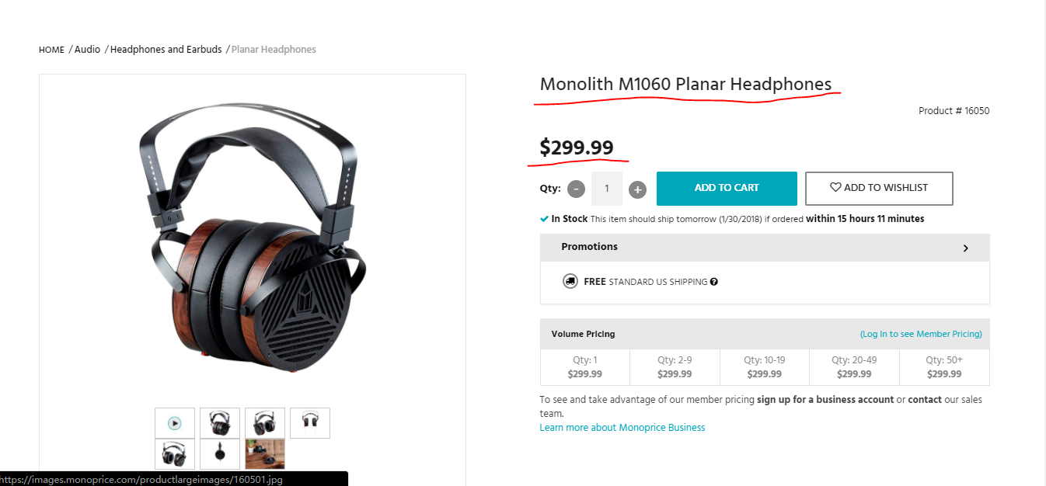Decrease quantity with the minus button

click(x=576, y=189)
